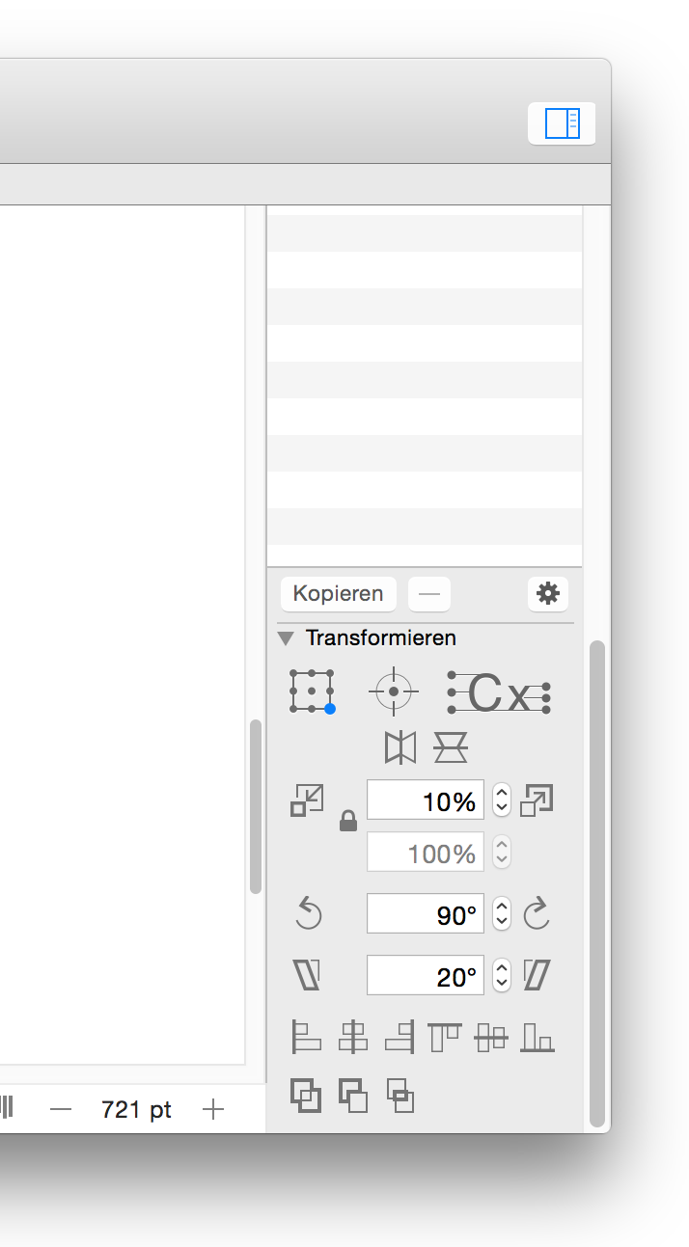Click the stepper next to 90° rotation
Image resolution: width=689 pixels, height=1247 pixels.
point(502,913)
